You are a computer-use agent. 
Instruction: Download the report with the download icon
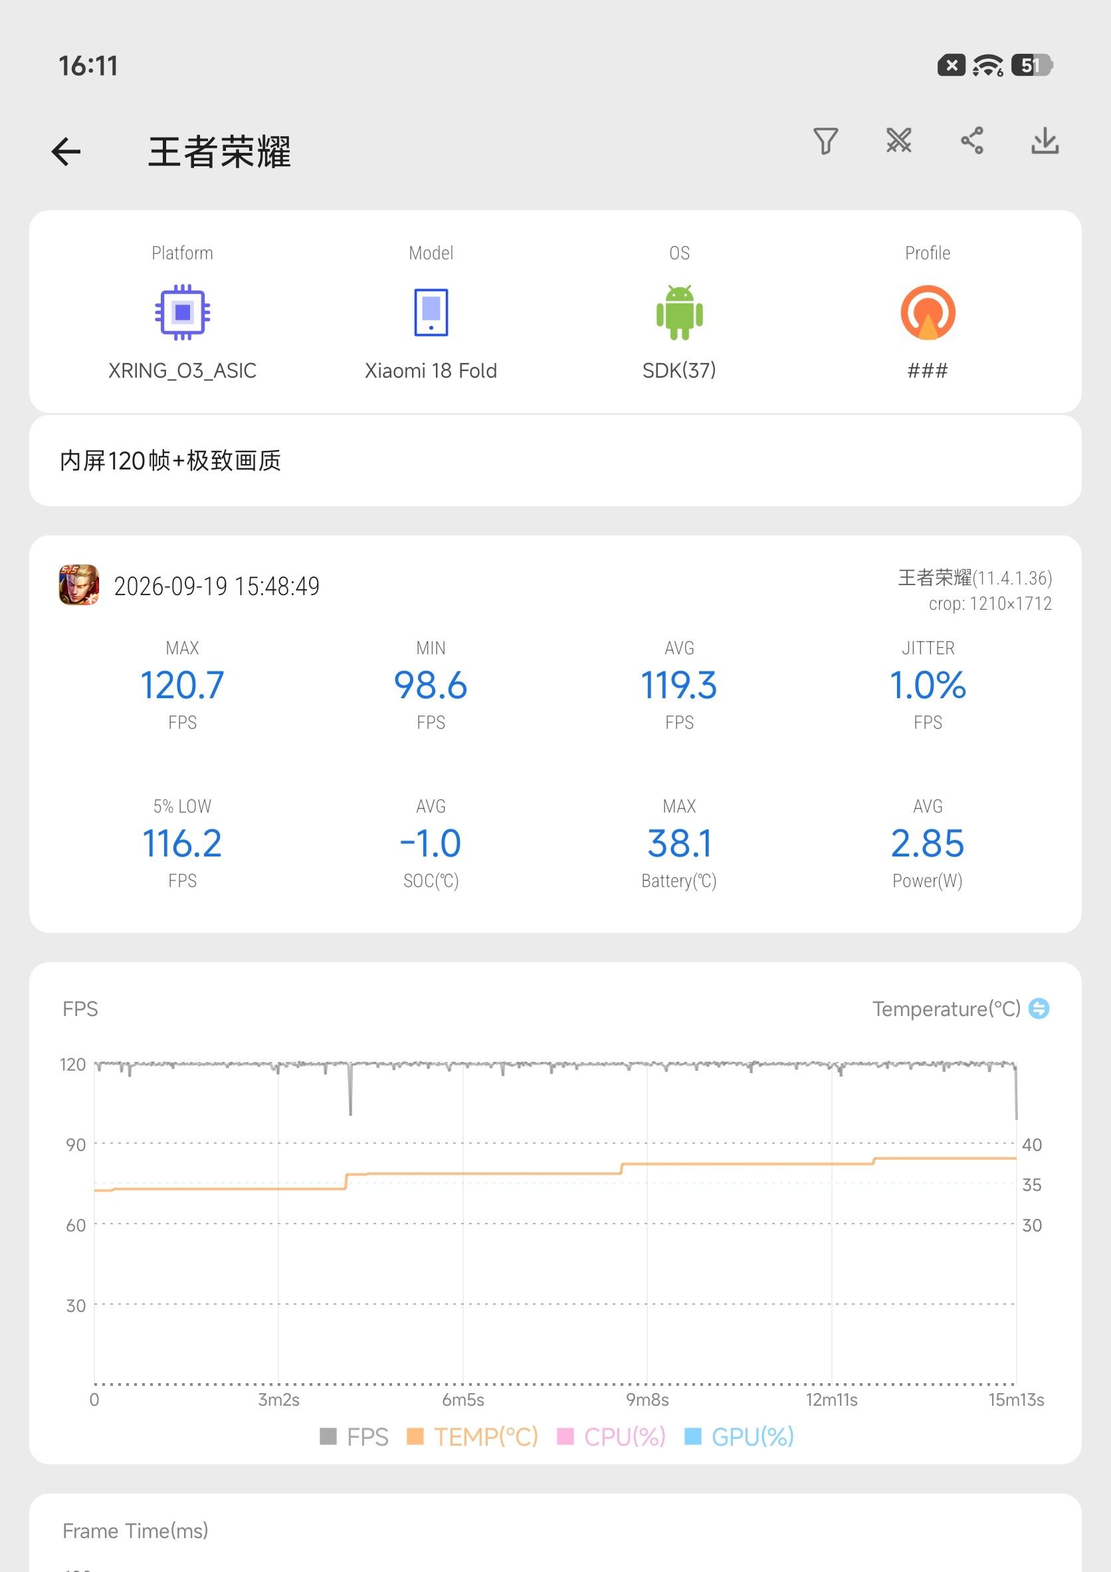(1045, 141)
